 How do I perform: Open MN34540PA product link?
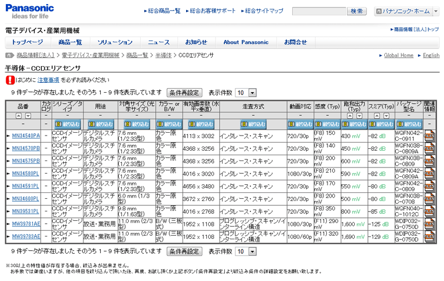click(26, 136)
